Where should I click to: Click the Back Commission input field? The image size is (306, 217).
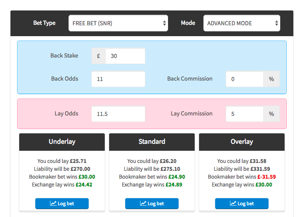click(x=244, y=79)
